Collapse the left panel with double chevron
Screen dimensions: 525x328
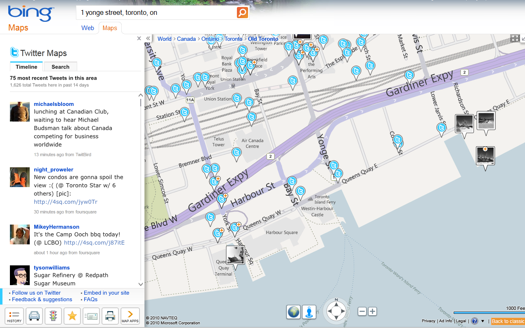pyautogui.click(x=148, y=38)
